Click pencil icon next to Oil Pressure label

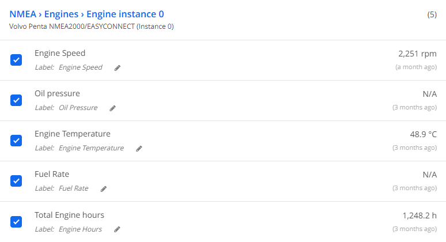(x=112, y=108)
